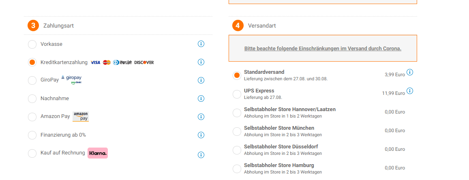
Task: Open info icon next to Vorkasse
Action: pos(201,44)
